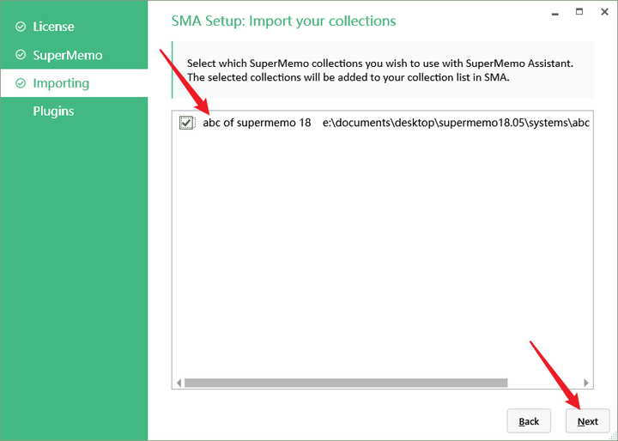
Task: Maximize the SMA Setup window
Action: point(579,12)
